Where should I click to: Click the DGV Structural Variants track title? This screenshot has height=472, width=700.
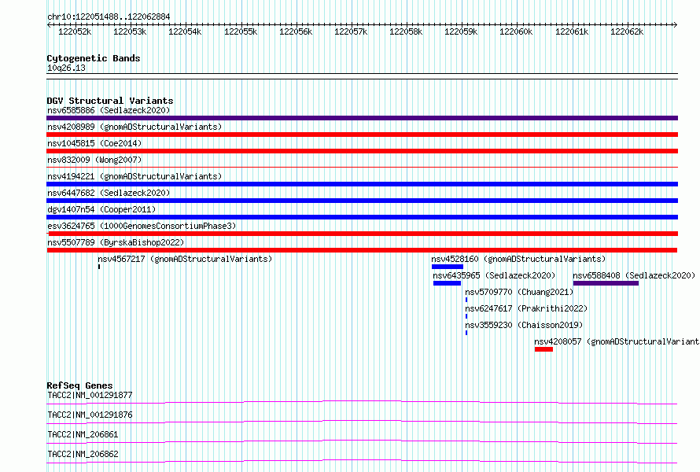[110, 101]
